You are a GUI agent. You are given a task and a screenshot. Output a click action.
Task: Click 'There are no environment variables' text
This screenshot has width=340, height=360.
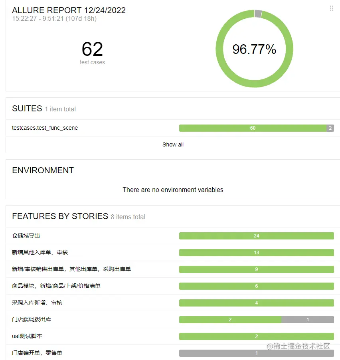pos(173,190)
